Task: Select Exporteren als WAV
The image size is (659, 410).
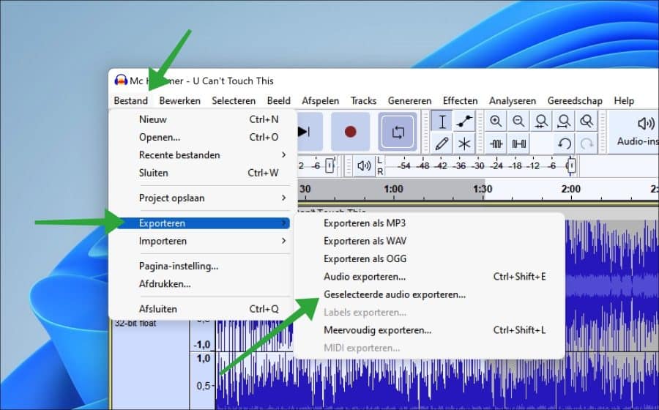Action: (x=429, y=241)
